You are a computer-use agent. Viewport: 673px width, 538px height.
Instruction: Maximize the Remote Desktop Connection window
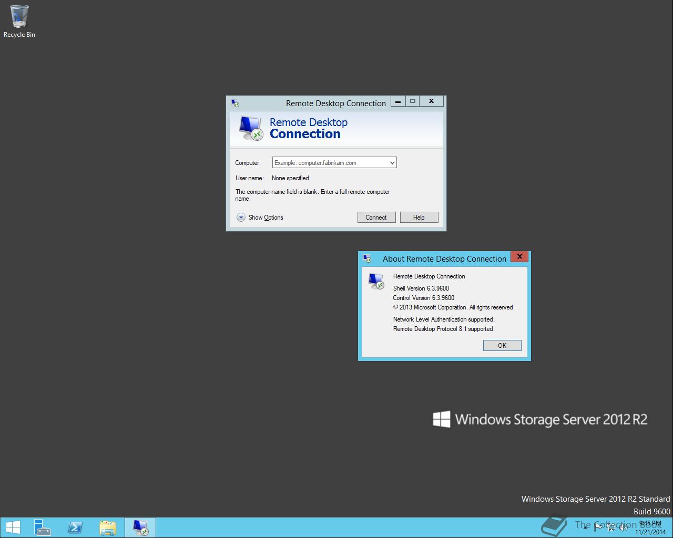[x=413, y=101]
